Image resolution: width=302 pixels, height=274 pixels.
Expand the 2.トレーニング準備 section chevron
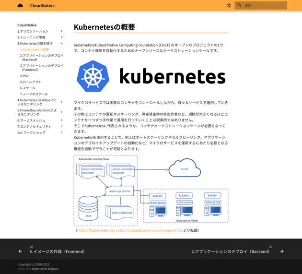tap(62, 37)
